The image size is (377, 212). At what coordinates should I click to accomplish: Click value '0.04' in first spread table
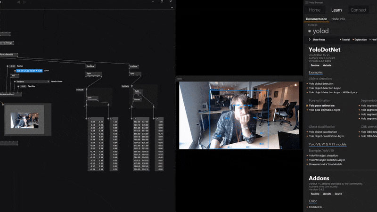pyautogui.click(x=92, y=122)
